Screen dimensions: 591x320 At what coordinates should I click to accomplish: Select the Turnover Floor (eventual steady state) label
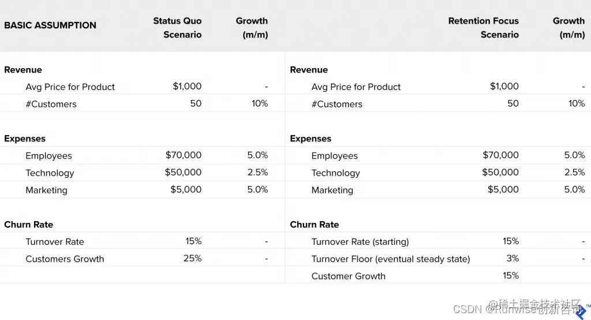tap(390, 259)
